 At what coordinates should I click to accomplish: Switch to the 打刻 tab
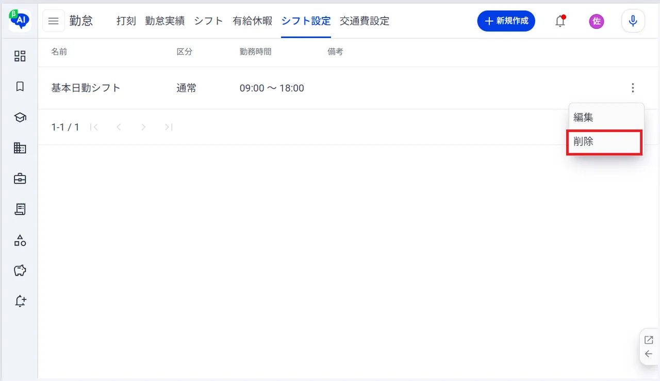click(x=126, y=21)
